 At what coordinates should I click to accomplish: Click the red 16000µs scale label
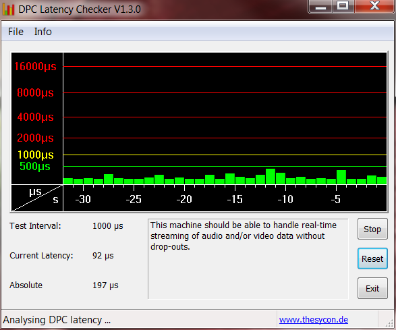[x=35, y=66]
